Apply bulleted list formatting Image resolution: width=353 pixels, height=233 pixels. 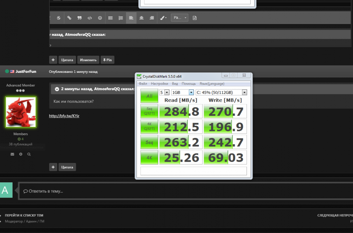click(x=111, y=18)
